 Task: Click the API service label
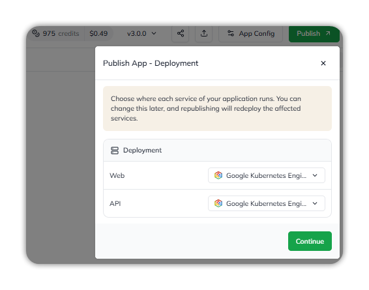(115, 203)
